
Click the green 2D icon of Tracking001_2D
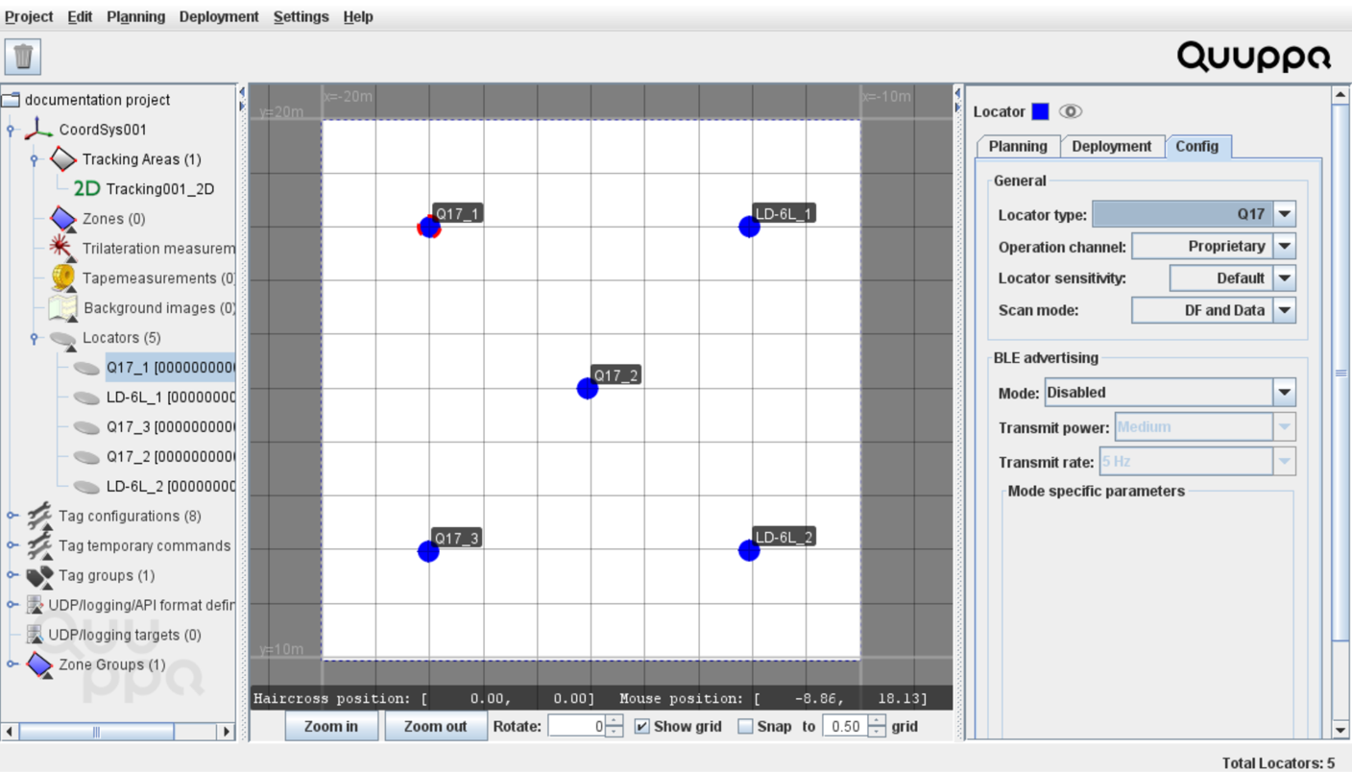coord(86,188)
